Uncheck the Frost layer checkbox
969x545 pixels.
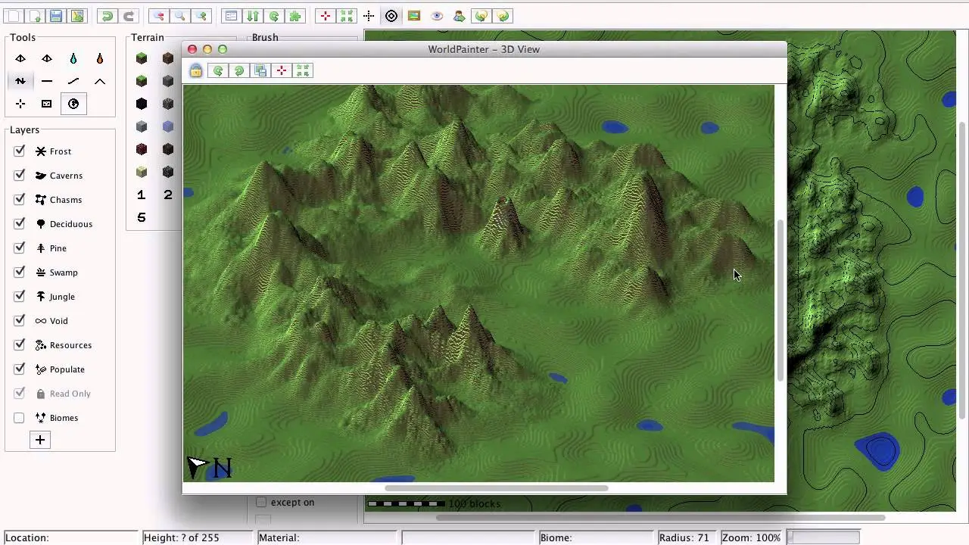(x=20, y=151)
